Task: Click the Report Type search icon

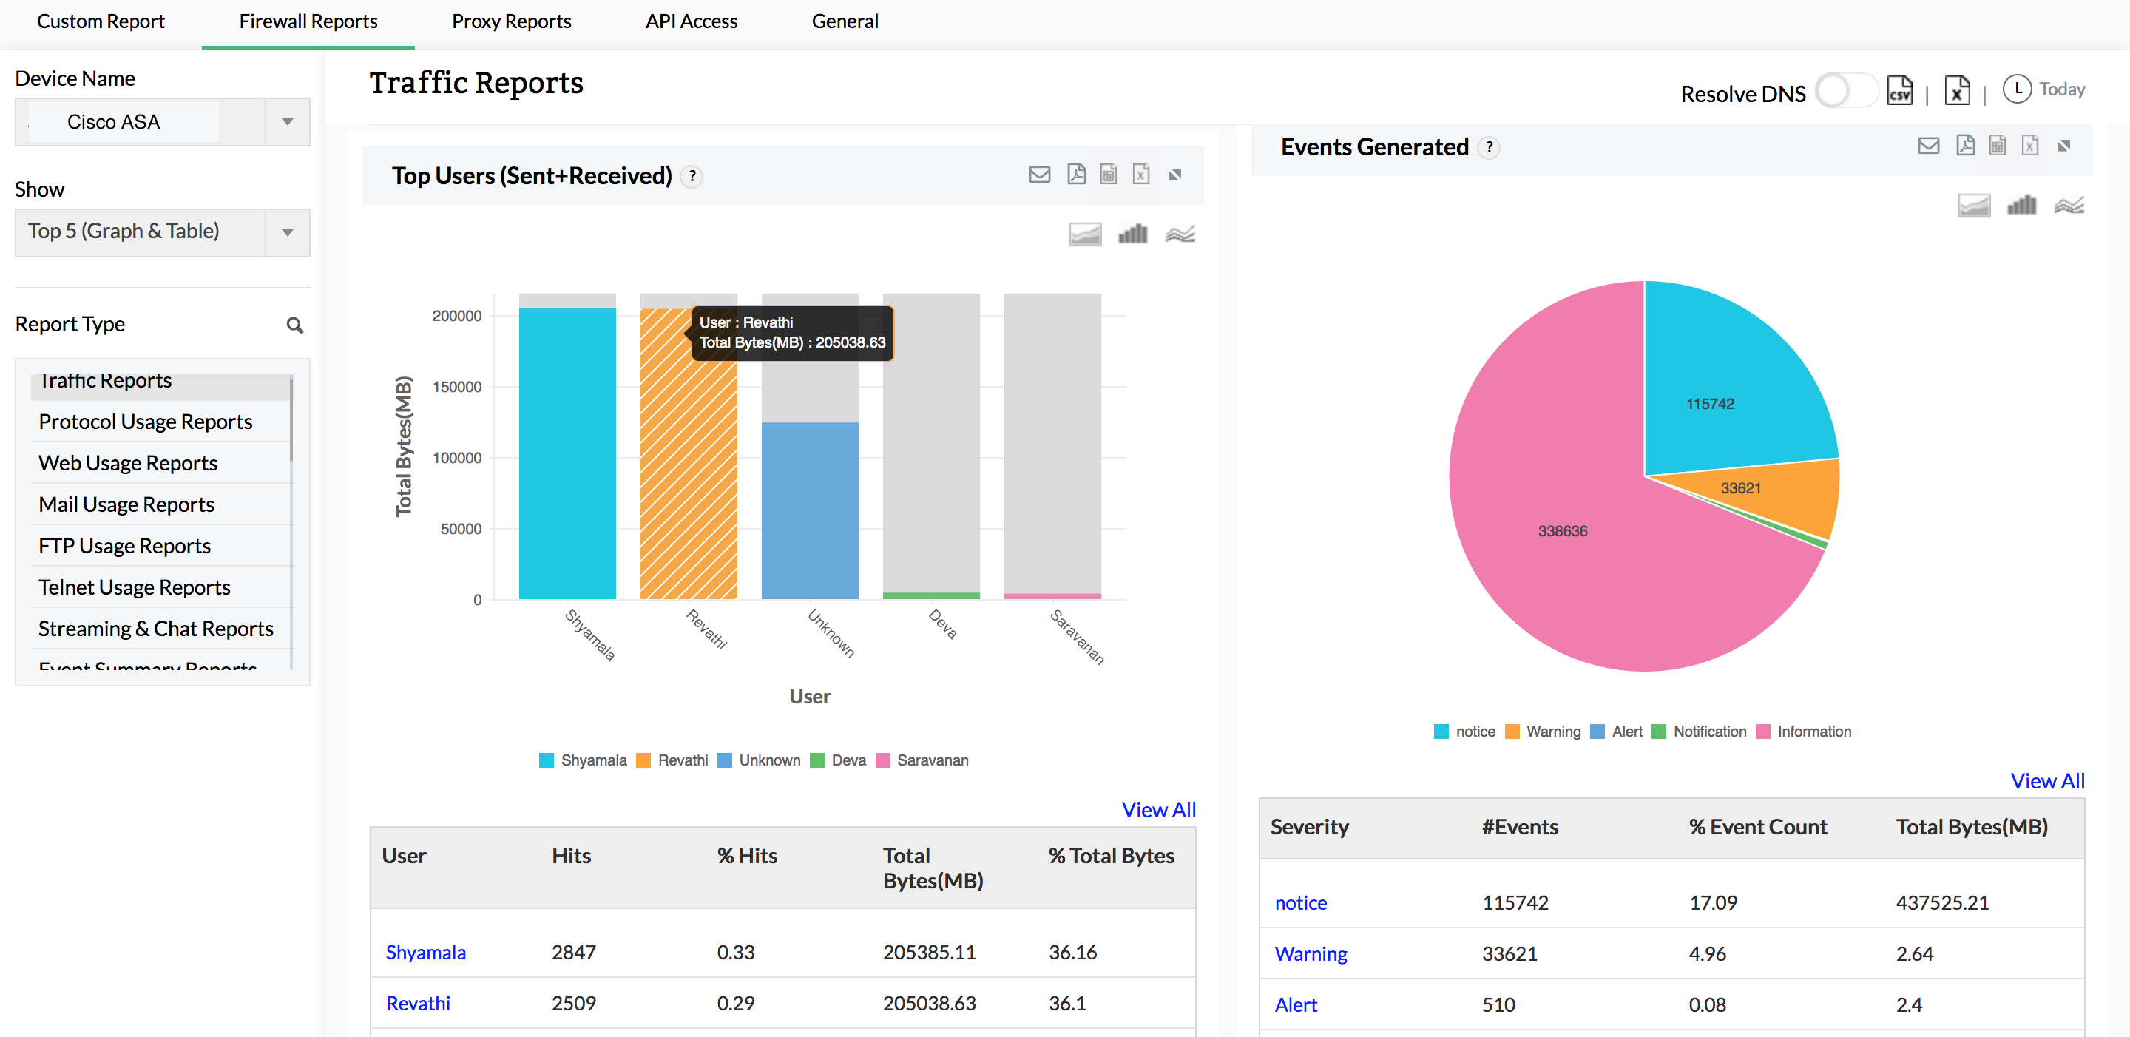Action: pos(295,325)
